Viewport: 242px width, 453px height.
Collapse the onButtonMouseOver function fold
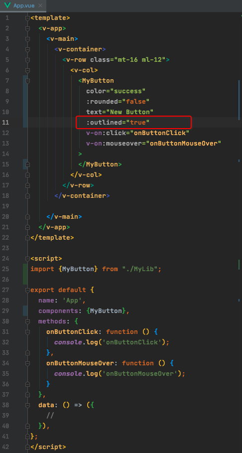point(27,363)
